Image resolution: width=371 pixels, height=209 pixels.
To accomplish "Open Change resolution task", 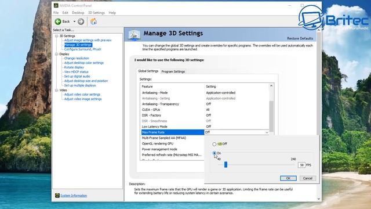I will (77, 58).
